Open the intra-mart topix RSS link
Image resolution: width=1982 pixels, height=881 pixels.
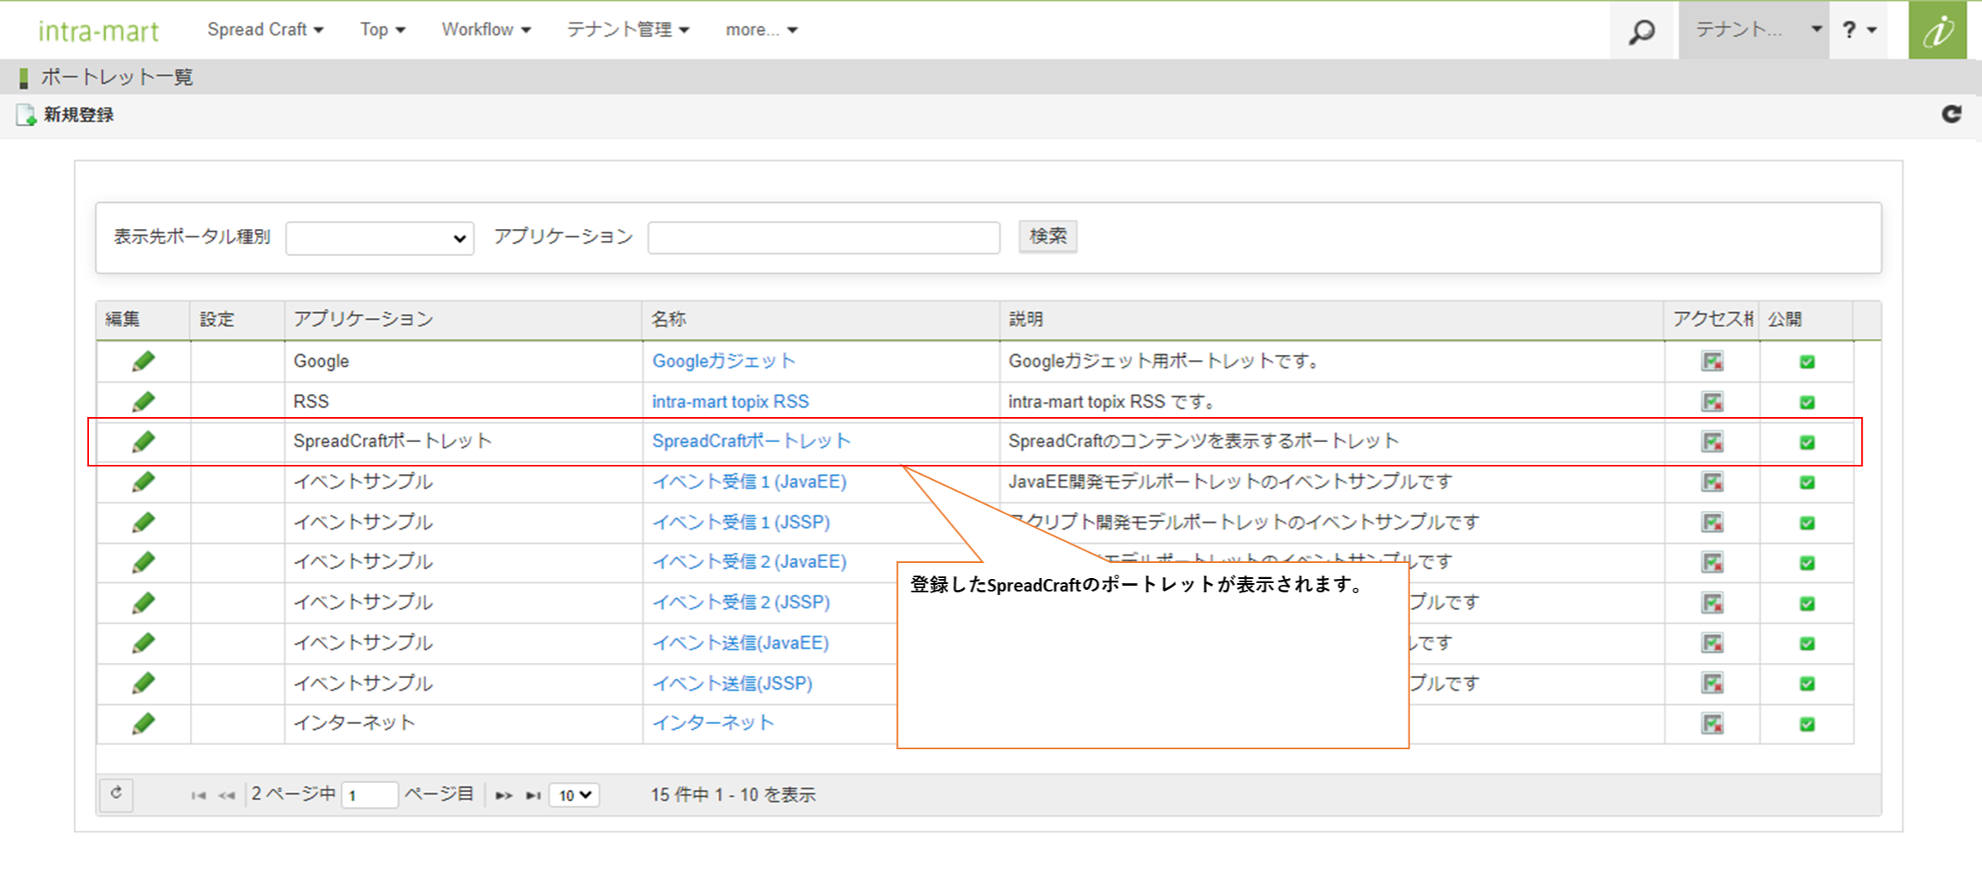[x=730, y=402]
